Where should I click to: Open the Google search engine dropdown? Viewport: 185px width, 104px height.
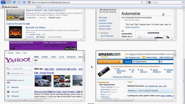(x=150, y=2)
